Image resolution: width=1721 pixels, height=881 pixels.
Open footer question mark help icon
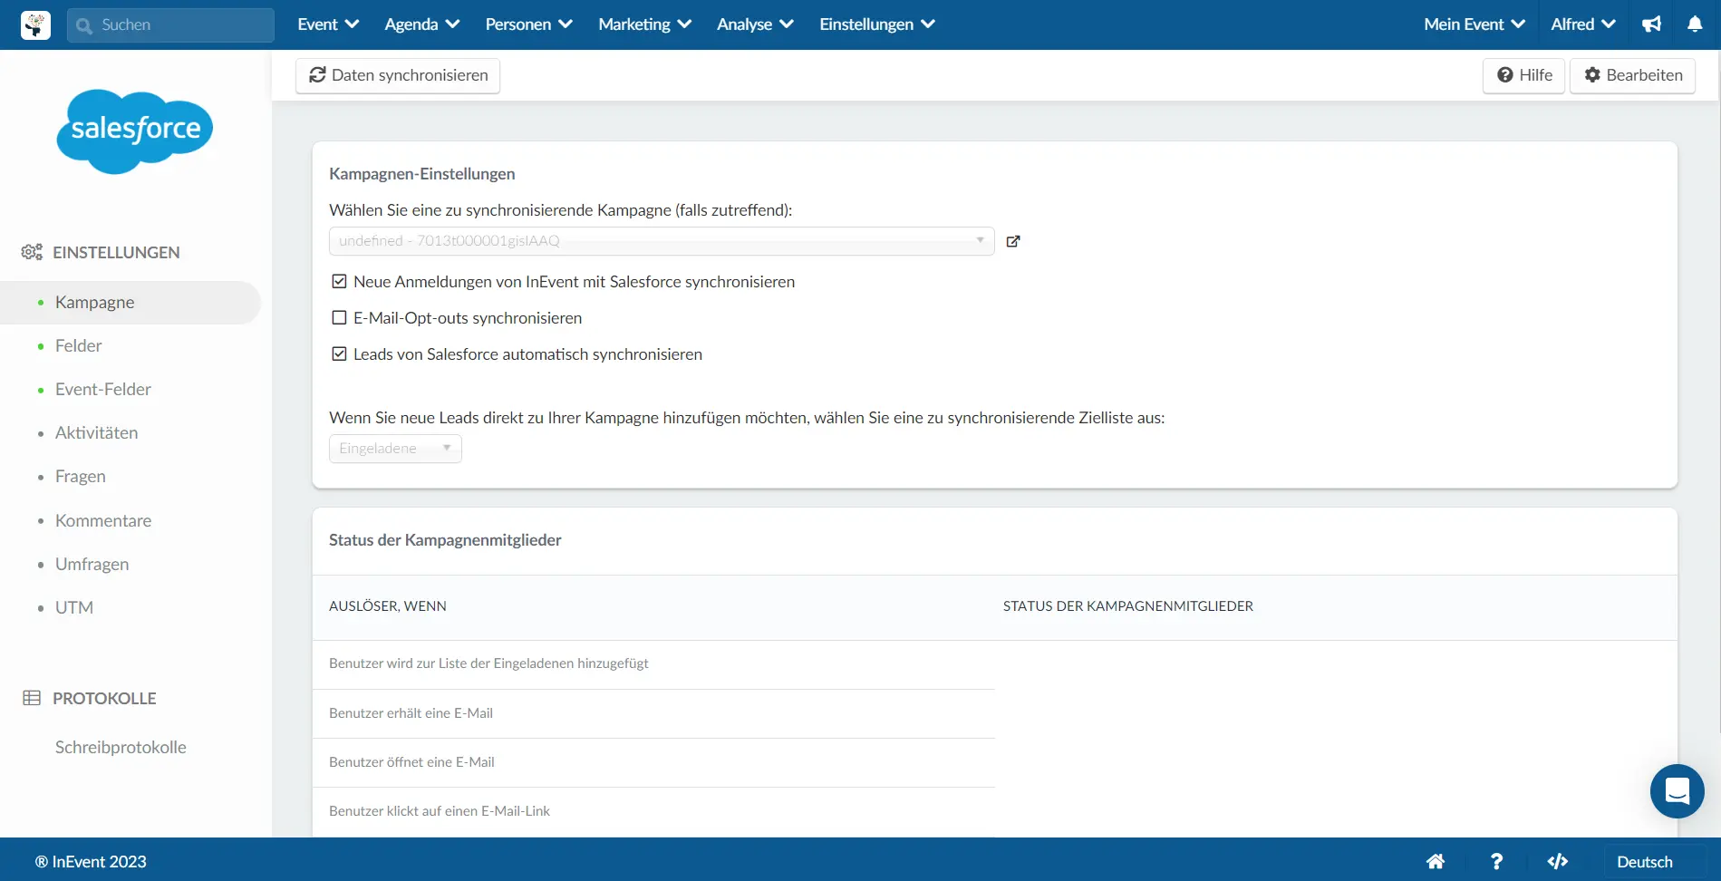1496,861
